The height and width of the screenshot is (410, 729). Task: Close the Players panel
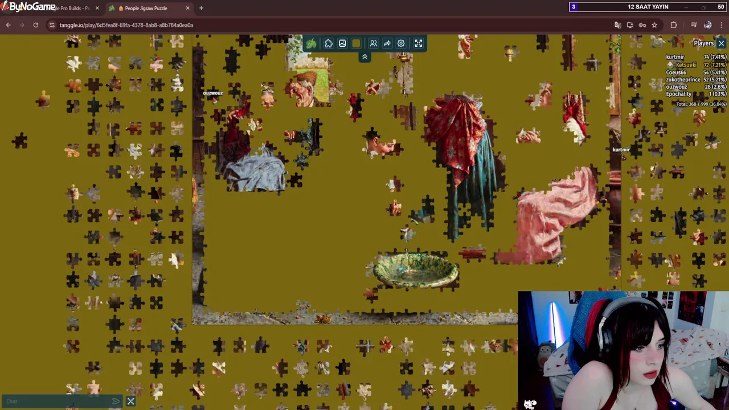[x=721, y=43]
